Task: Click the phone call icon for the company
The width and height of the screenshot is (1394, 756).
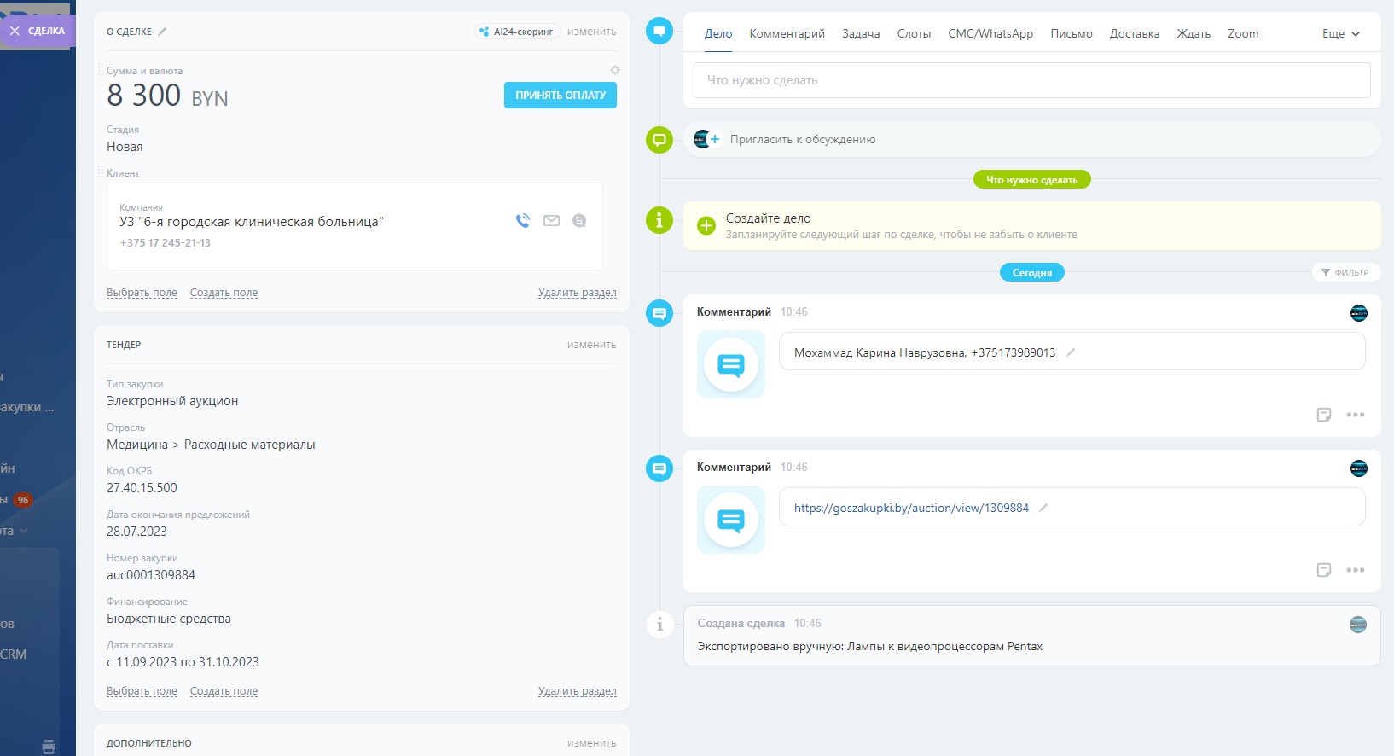Action: coord(523,221)
